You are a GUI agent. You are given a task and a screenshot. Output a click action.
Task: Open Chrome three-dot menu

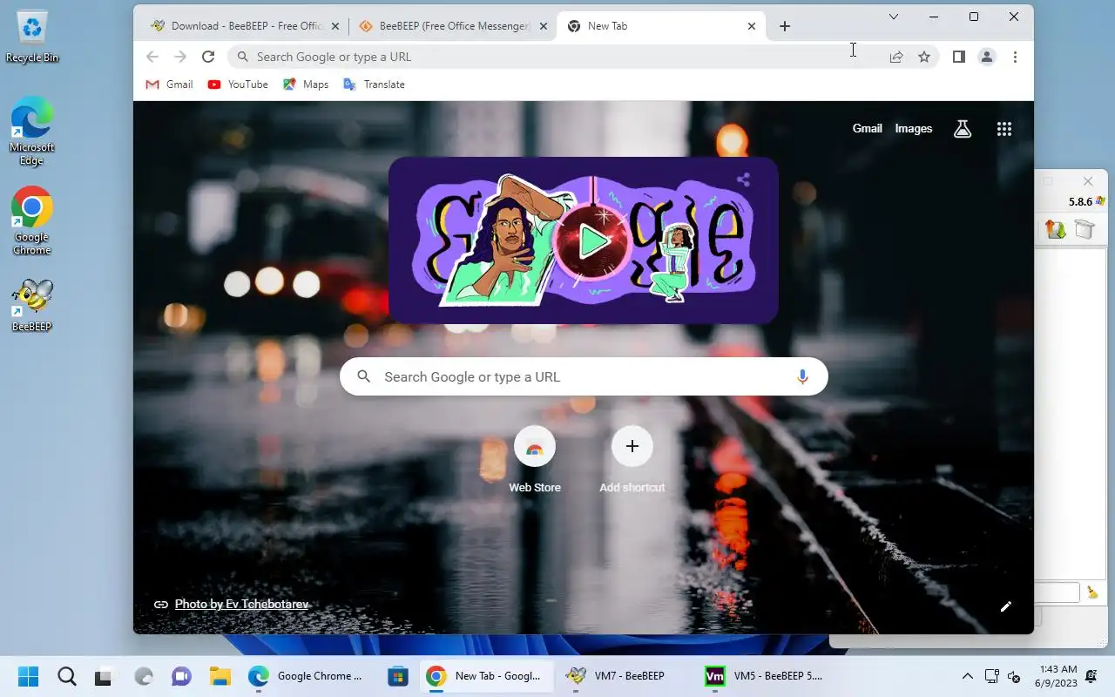pos(1015,57)
